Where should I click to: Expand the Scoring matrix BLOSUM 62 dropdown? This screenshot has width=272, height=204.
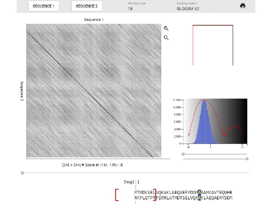(x=196, y=9)
